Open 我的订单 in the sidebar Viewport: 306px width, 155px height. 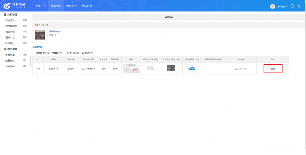coord(10,20)
